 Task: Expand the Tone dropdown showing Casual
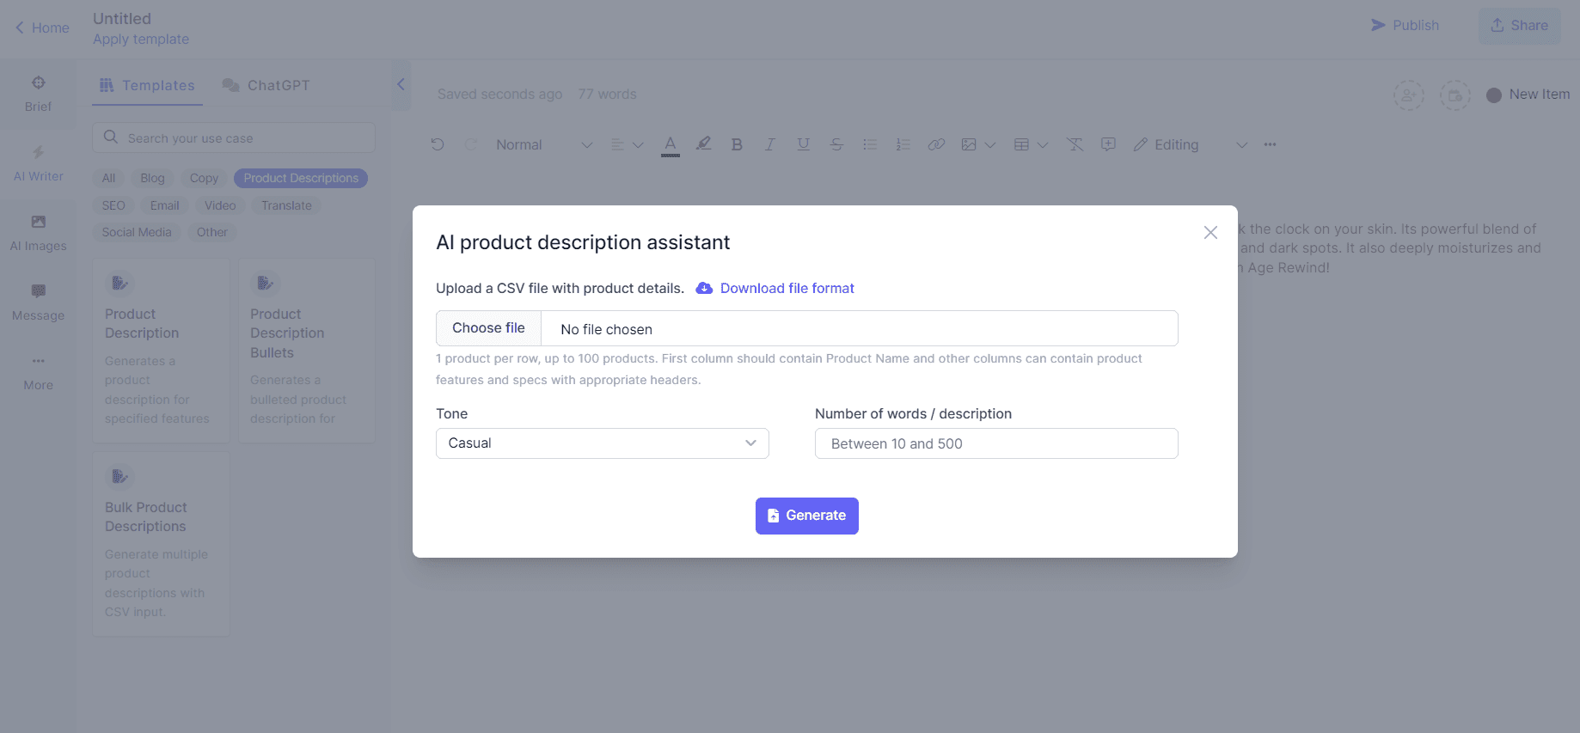point(602,443)
